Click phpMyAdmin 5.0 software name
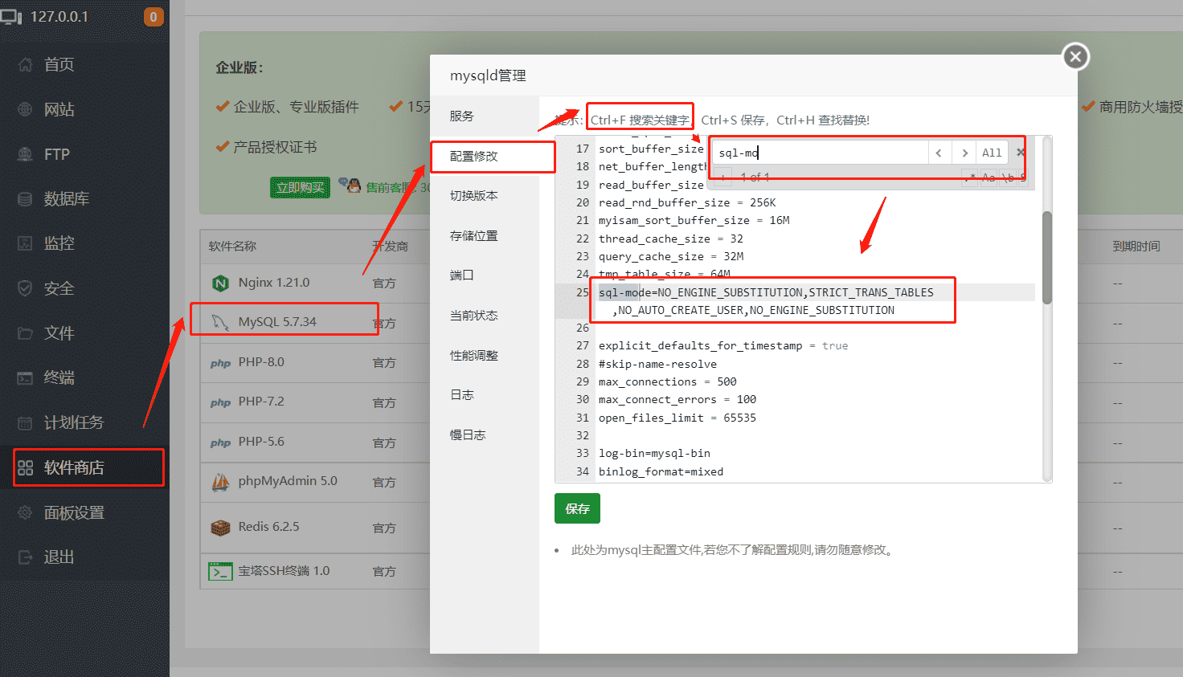Viewport: 1183px width, 677px height. click(x=288, y=481)
